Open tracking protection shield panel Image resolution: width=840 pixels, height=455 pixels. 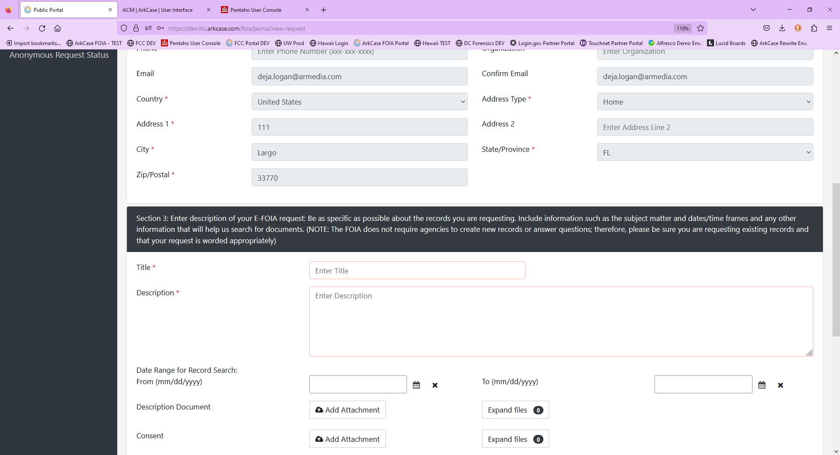124,28
